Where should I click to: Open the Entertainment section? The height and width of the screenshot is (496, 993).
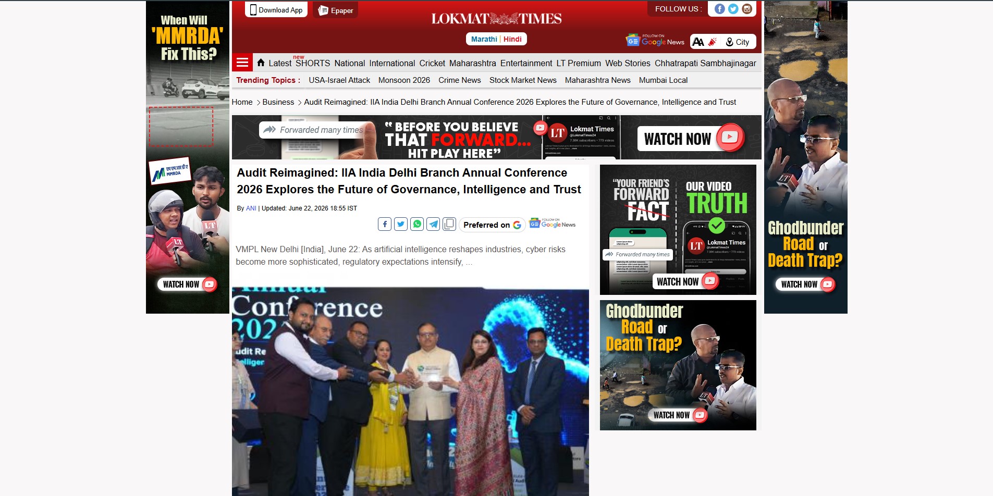(526, 63)
